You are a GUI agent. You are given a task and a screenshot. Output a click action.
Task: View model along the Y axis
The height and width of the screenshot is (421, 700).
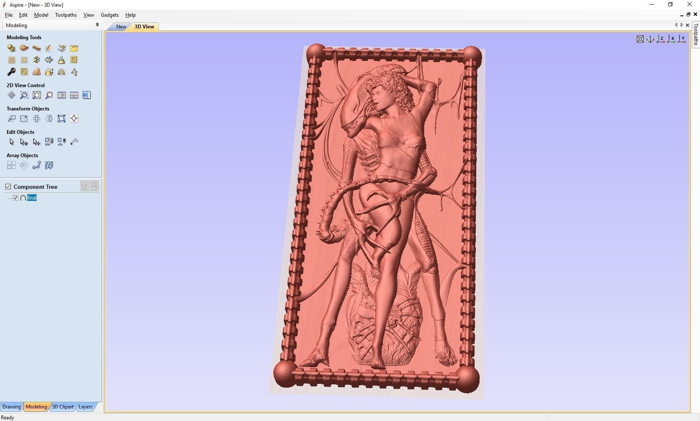[x=682, y=39]
